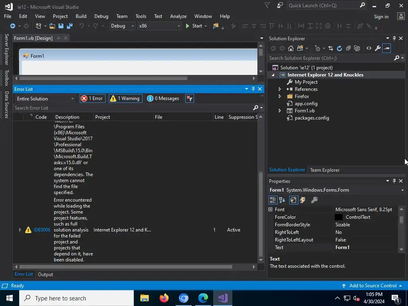
Task: Open the Entire Solution scope dropdown
Action: tap(45, 99)
